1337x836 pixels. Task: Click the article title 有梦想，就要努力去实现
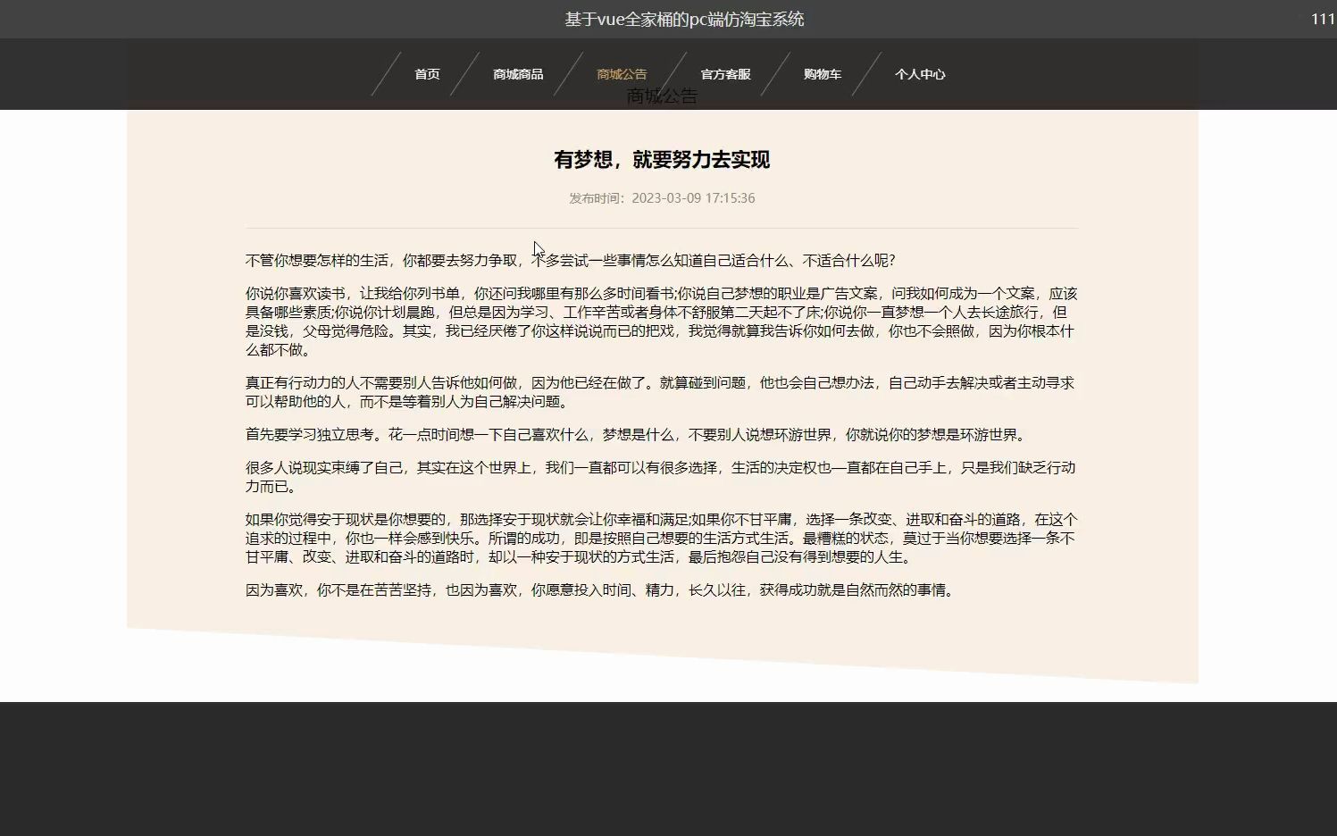[661, 161]
